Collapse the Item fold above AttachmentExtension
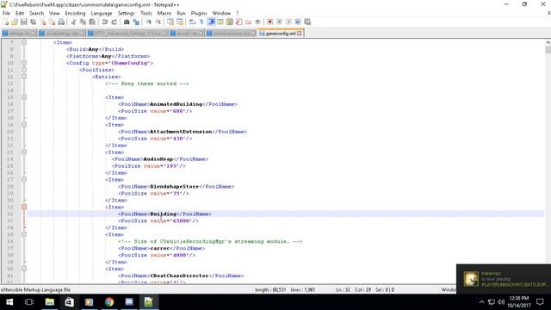Viewport: 551px width, 310px height. coord(24,124)
